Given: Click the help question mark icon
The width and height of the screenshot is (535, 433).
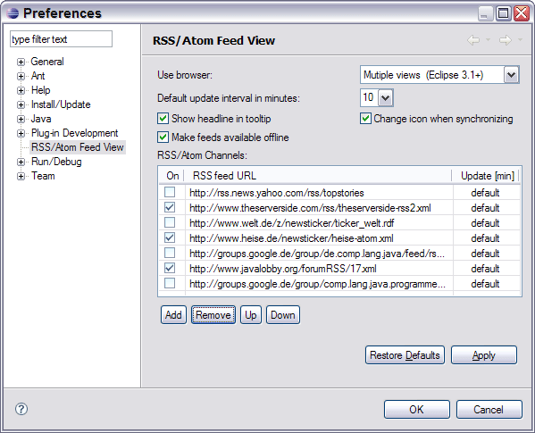Looking at the screenshot, I should pyautogui.click(x=21, y=409).
